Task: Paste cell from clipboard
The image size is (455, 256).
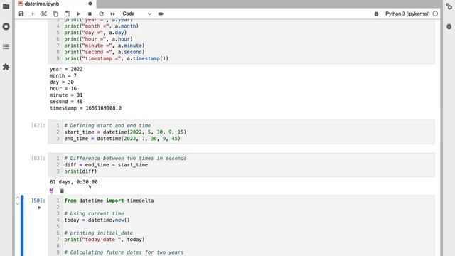Action: (x=67, y=14)
